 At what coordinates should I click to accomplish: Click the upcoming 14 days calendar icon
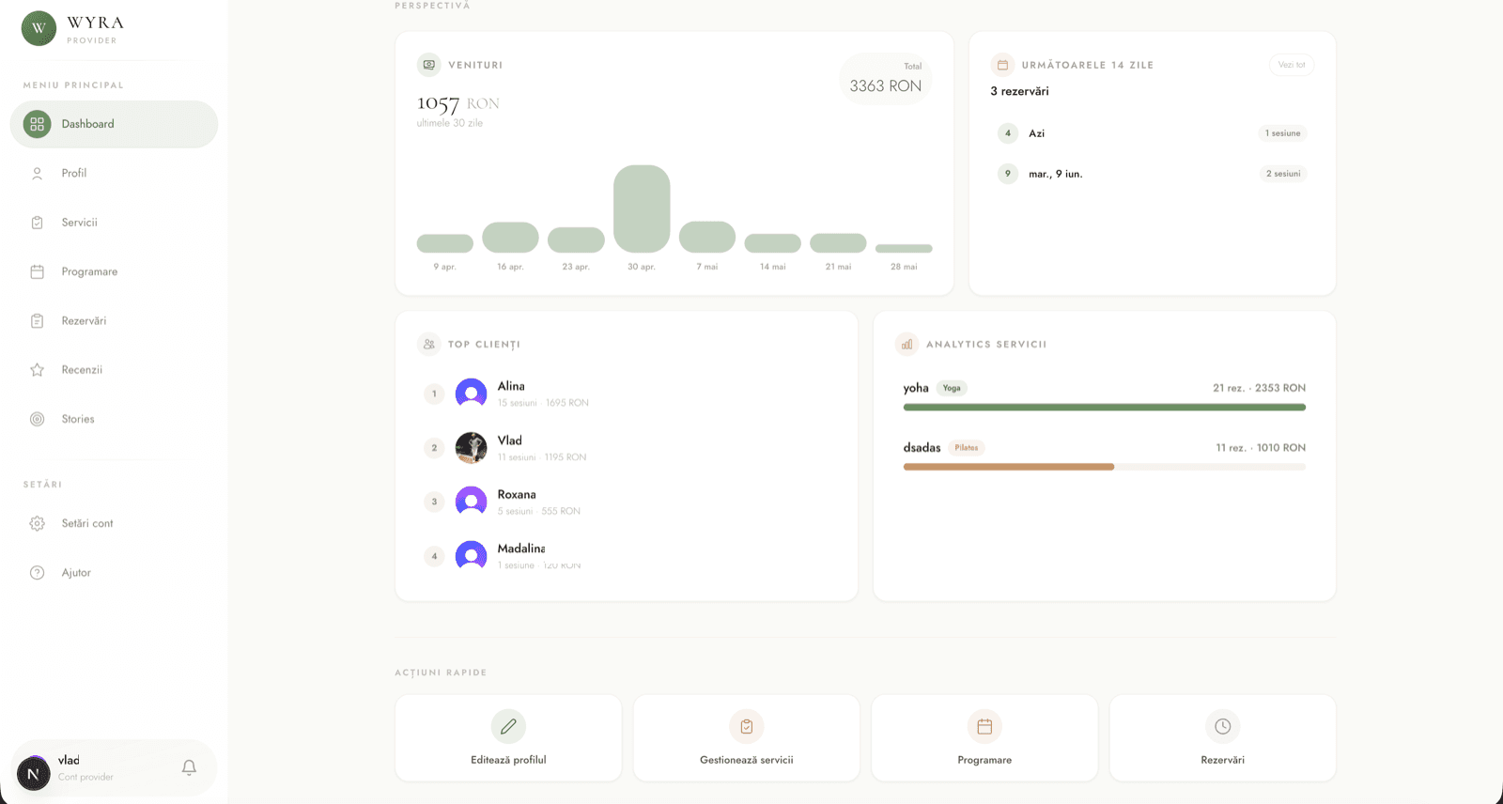tap(1002, 65)
